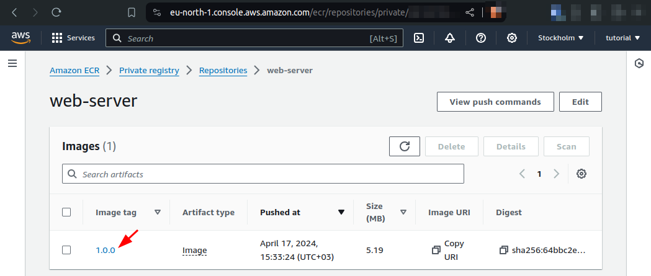Open the notifications bell icon
The width and height of the screenshot is (651, 276).
click(450, 38)
